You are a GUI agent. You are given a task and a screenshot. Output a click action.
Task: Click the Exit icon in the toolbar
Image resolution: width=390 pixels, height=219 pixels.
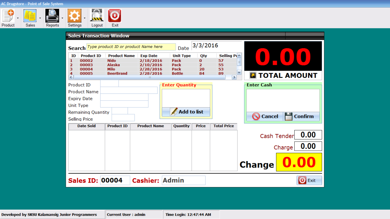[x=114, y=15]
